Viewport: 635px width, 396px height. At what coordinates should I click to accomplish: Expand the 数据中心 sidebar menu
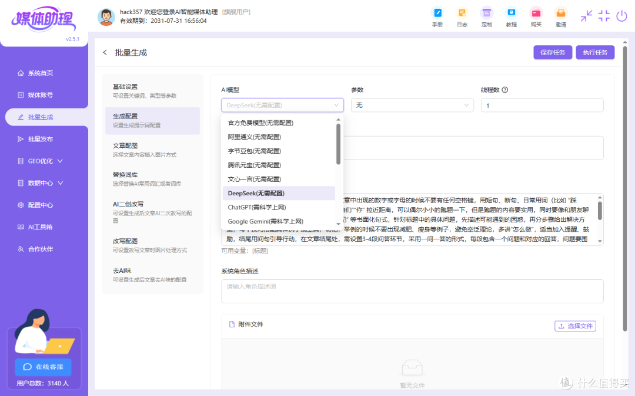point(41,183)
